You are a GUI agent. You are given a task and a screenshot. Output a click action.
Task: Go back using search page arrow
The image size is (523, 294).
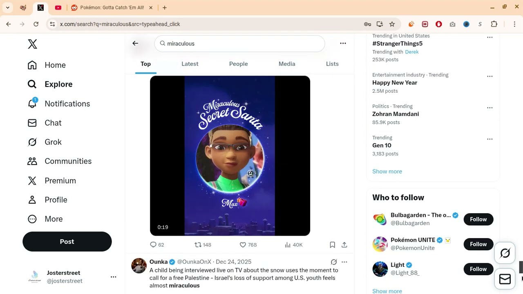point(135,43)
